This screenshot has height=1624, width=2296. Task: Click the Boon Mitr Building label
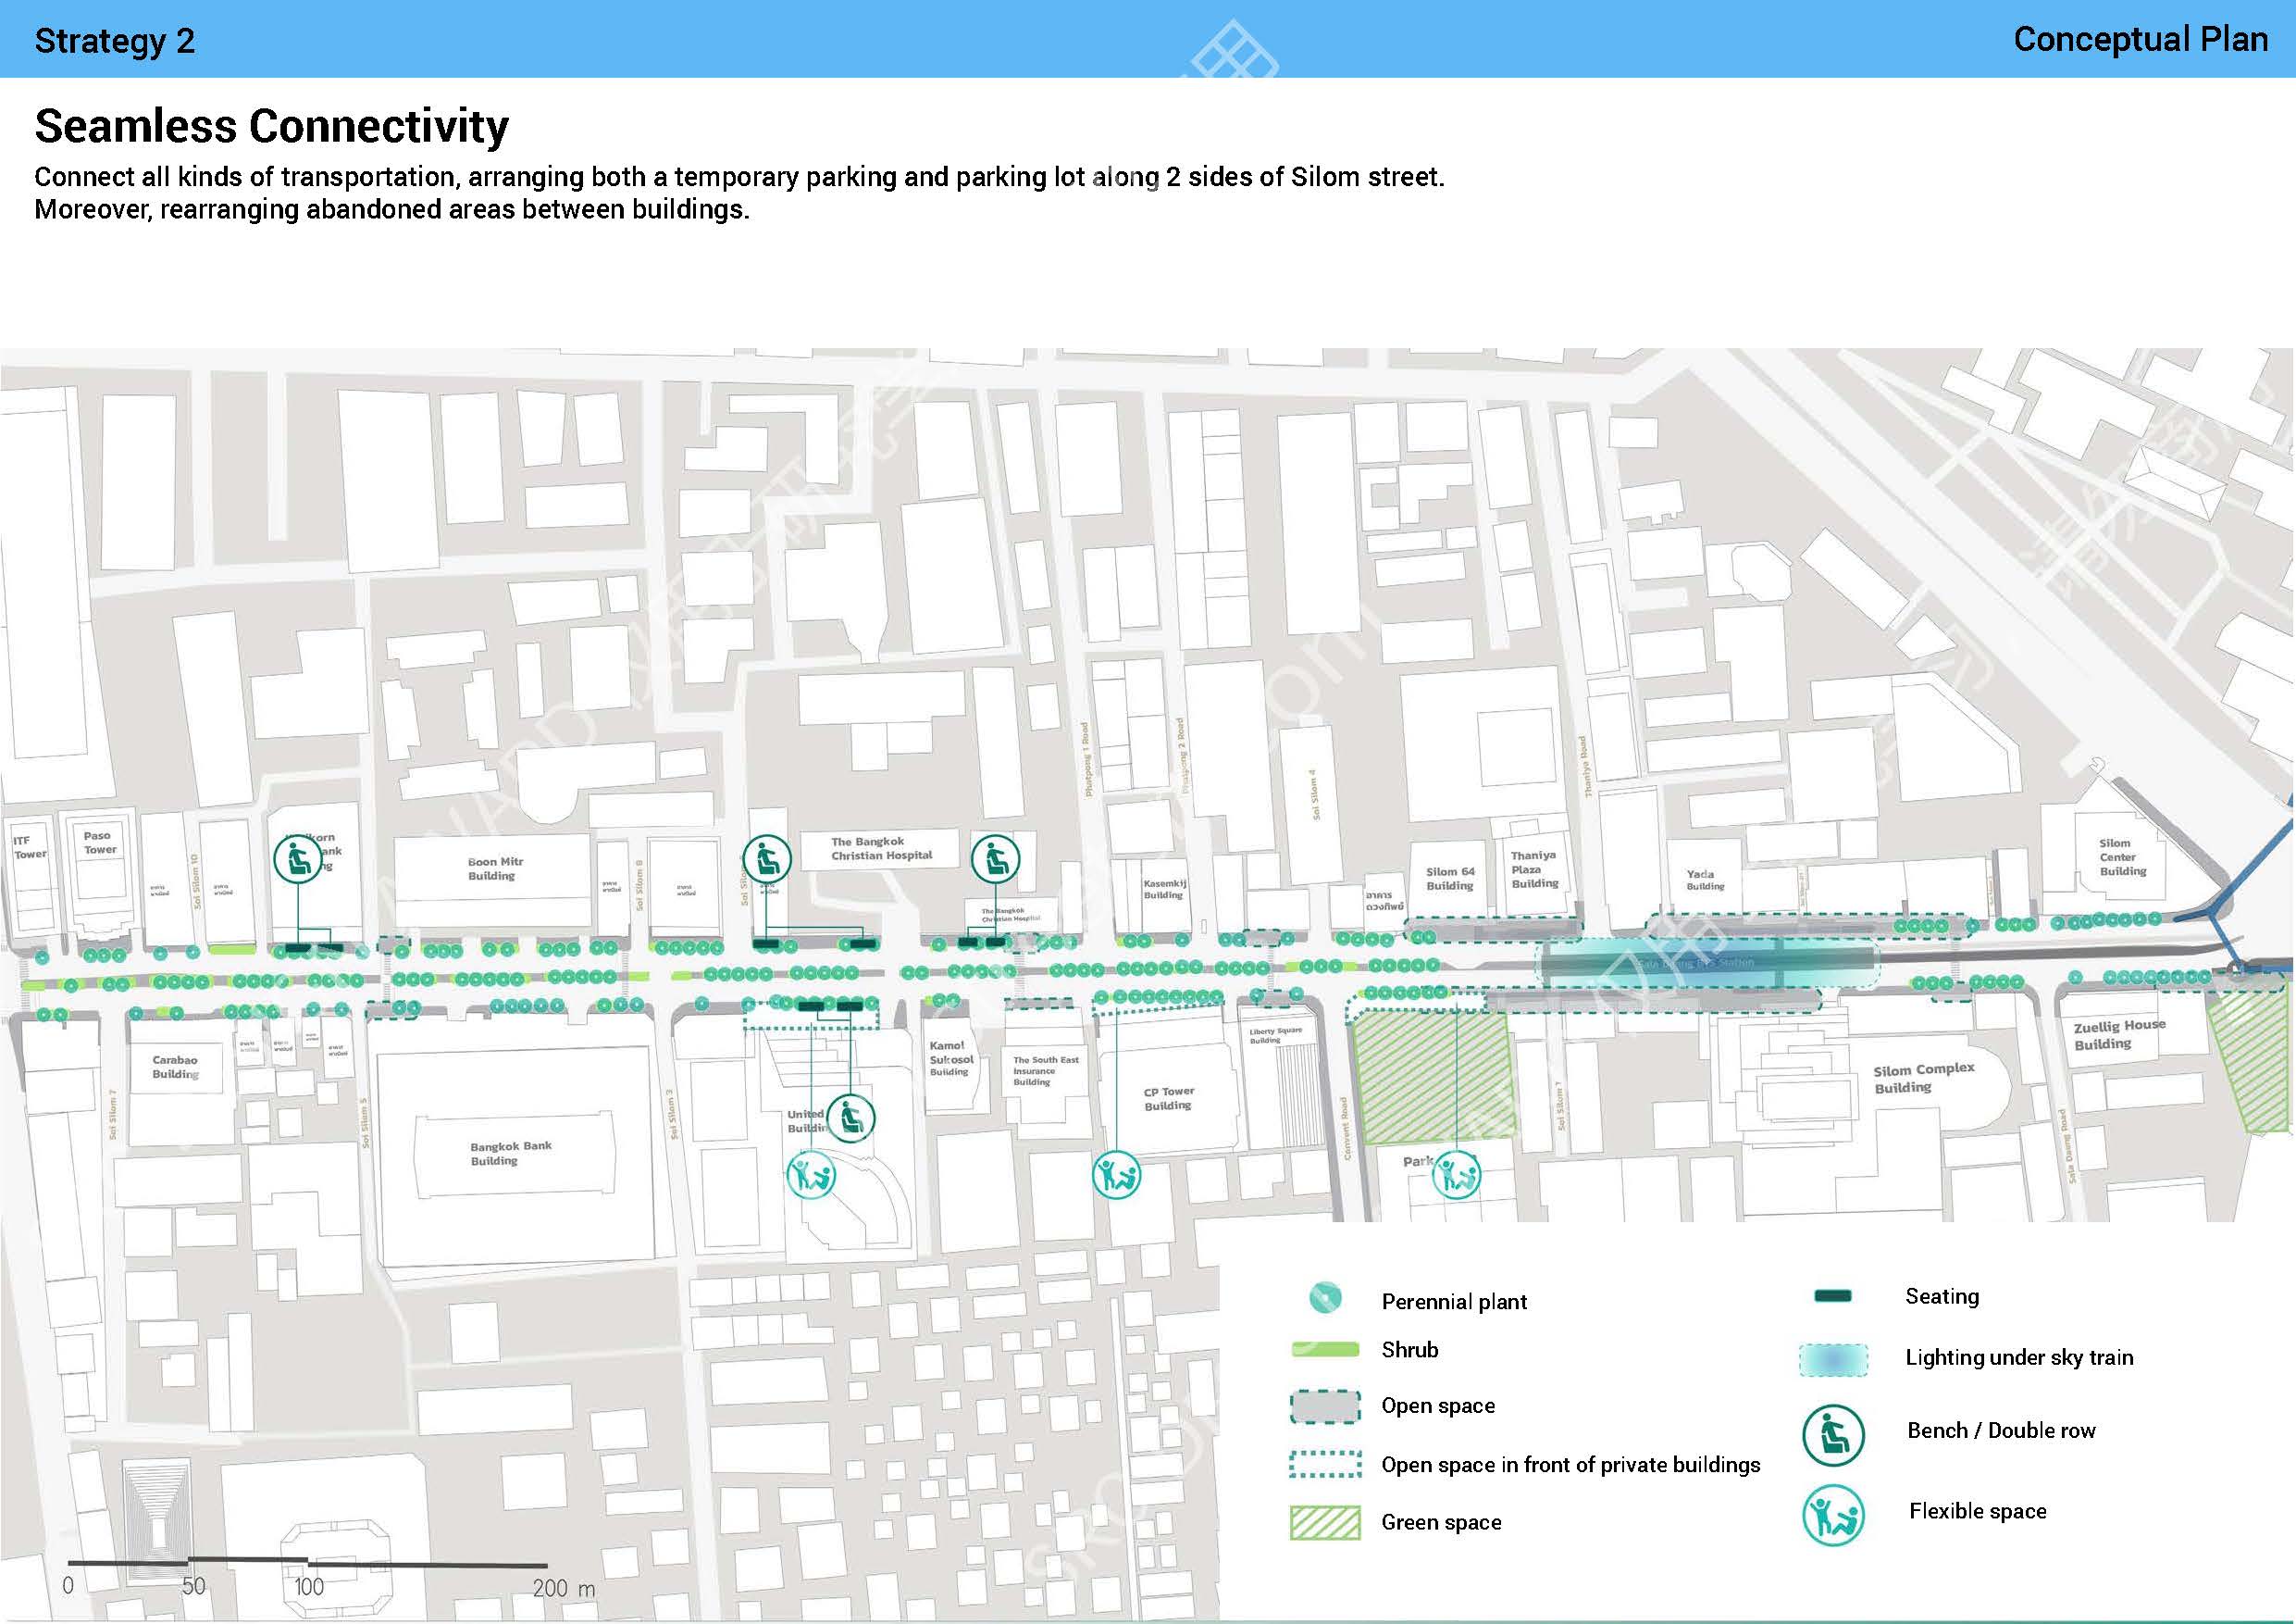[494, 868]
